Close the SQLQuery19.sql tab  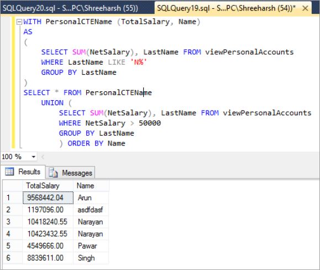305,8
